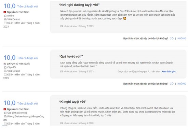Screen dimensions: 188x130
Task: Mark first review helpful with CÓ
Action: (172, 39)
